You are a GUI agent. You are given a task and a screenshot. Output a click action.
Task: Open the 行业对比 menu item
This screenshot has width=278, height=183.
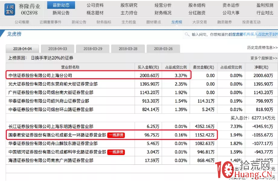[265, 13]
